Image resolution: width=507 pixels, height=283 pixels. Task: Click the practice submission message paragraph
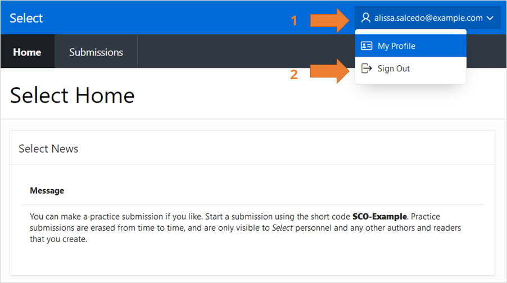pyautogui.click(x=247, y=228)
